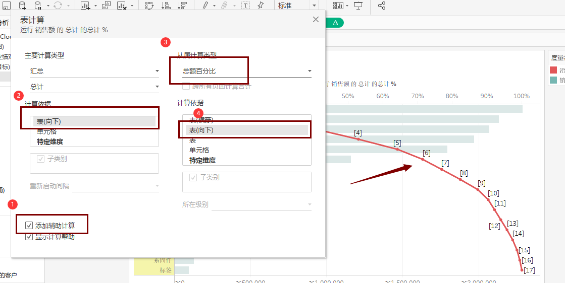
Task: Click the Pause Auto Updates icon
Action: [x=37, y=6]
